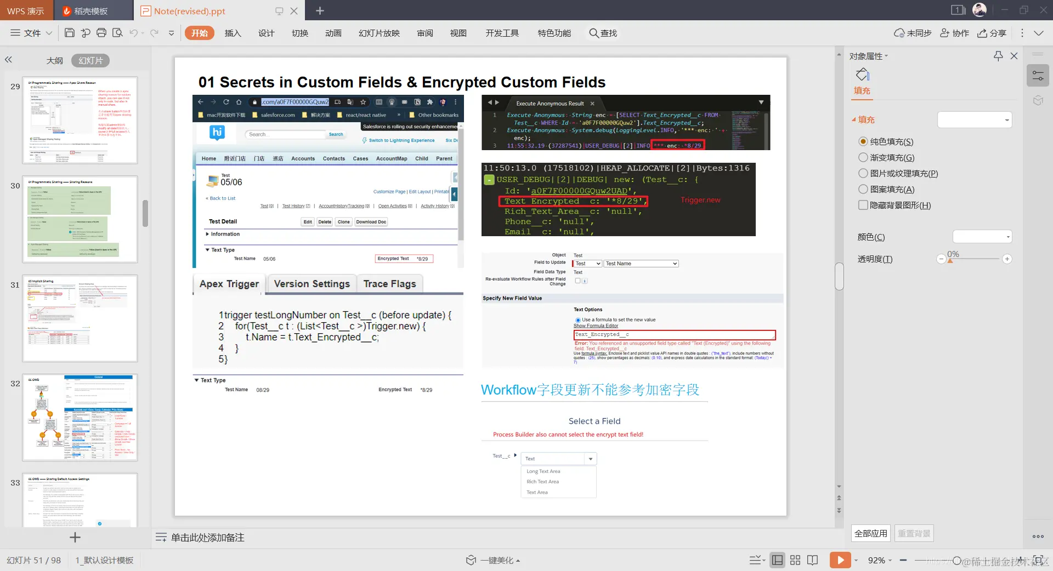Open Print Preview from the toolbar
The width and height of the screenshot is (1053, 571).
[x=117, y=33]
